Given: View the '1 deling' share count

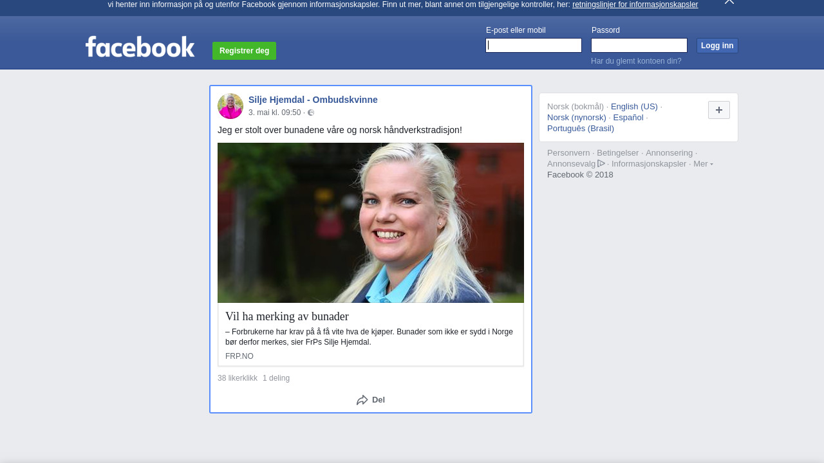Looking at the screenshot, I should coord(276,378).
